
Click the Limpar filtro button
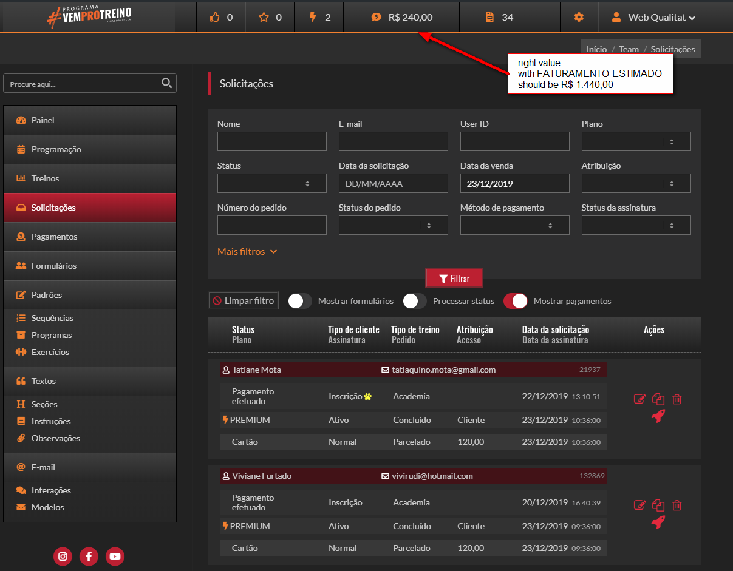tap(244, 301)
